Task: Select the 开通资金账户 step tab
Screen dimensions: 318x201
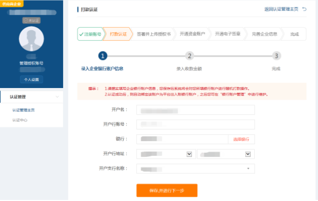Action: coord(192,34)
